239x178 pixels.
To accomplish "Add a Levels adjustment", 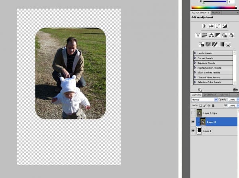I will pyautogui.click(x=211, y=26).
